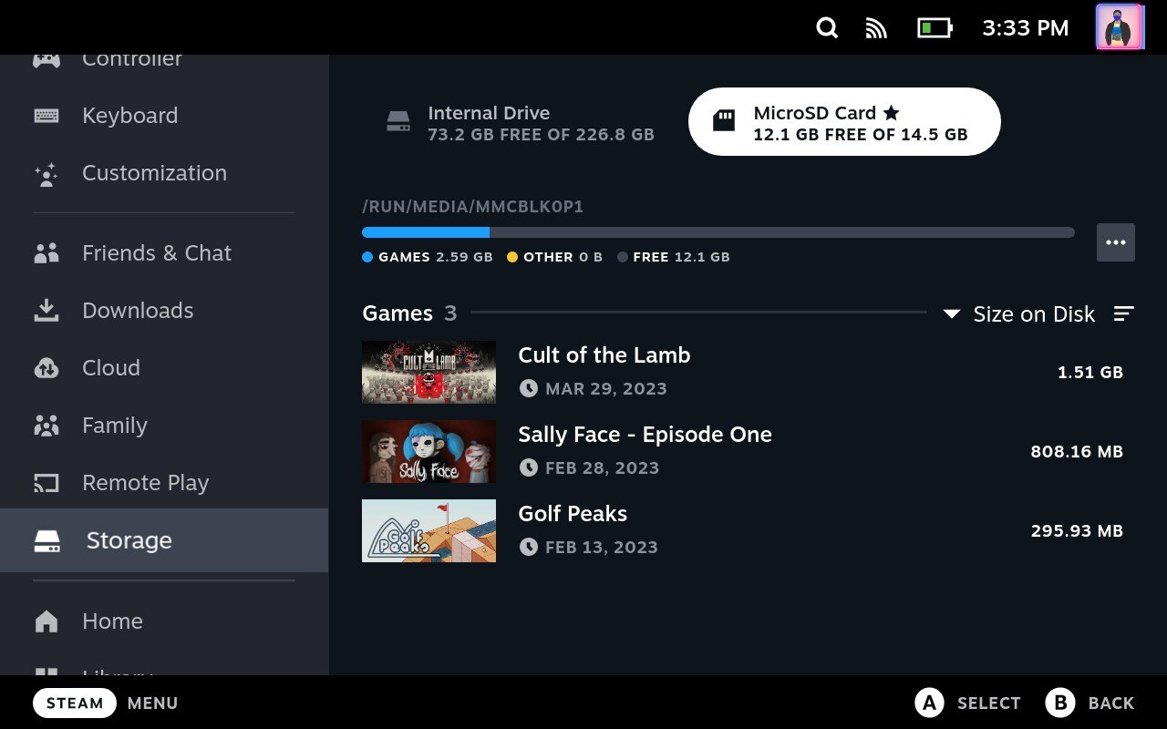Open the Size on Disk sort dropdown
The height and width of the screenshot is (729, 1167).
coord(1018,314)
